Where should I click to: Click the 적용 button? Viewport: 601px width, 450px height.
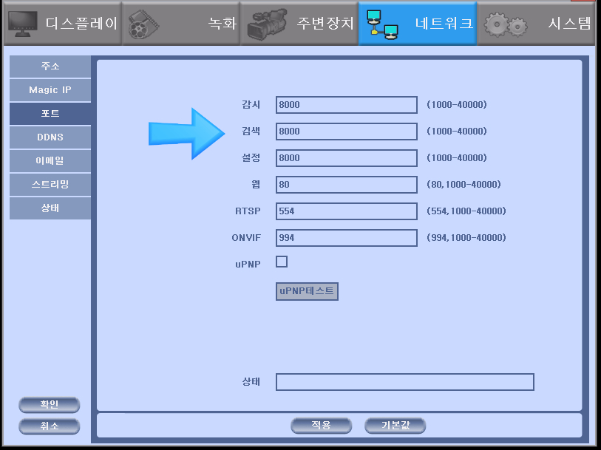(321, 426)
